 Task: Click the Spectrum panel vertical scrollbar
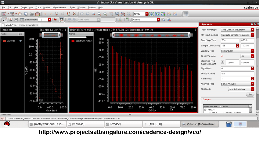[x=258, y=66]
